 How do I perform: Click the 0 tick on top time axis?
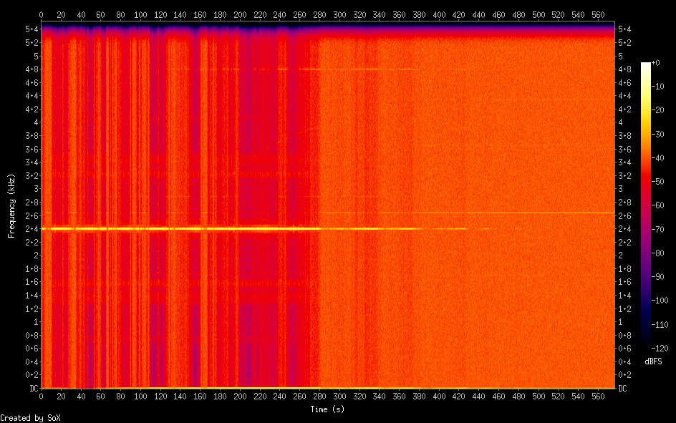click(41, 14)
